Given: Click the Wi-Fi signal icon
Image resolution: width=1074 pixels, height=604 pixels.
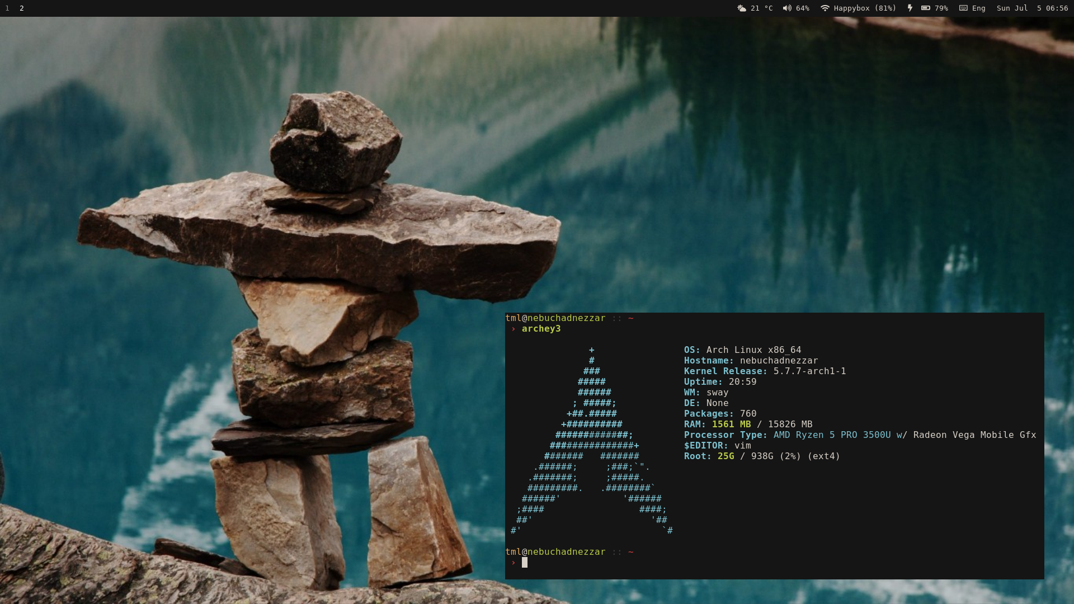Looking at the screenshot, I should tap(825, 8).
